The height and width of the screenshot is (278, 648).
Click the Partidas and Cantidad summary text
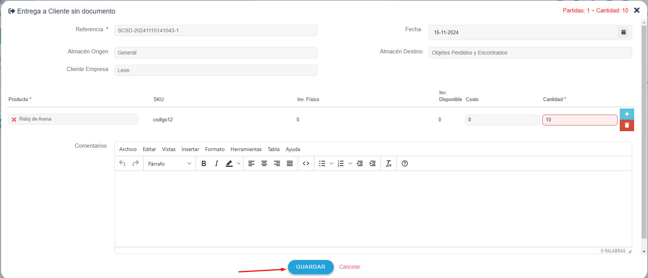(x=595, y=11)
